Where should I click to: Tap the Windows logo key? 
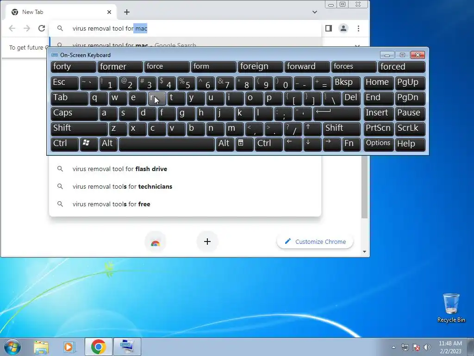click(89, 144)
